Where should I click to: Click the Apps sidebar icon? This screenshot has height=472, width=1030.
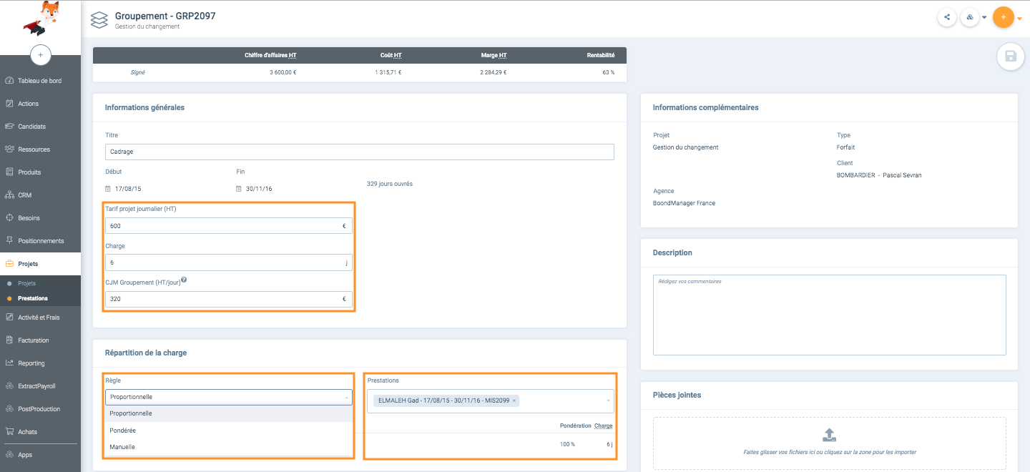coord(9,455)
